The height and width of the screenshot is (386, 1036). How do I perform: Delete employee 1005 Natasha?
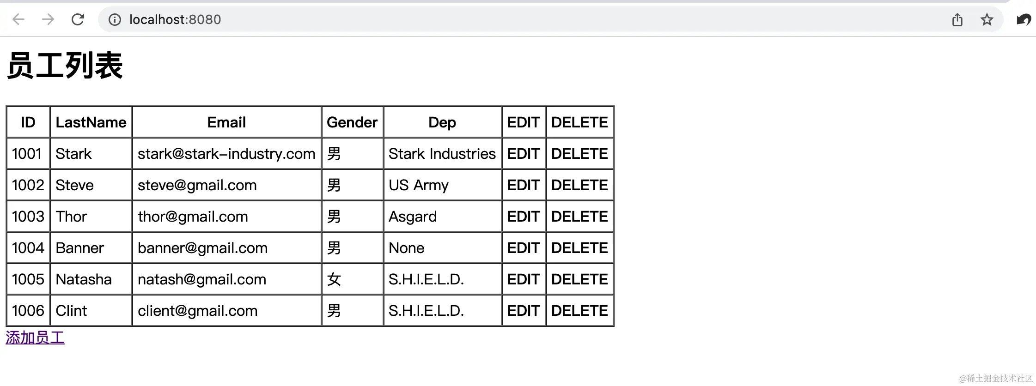tap(579, 279)
